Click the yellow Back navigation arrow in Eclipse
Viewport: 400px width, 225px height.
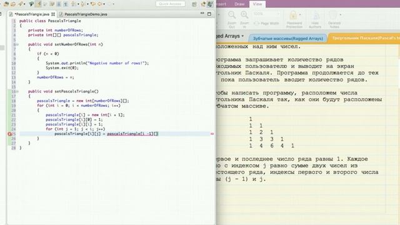[x=93, y=4]
